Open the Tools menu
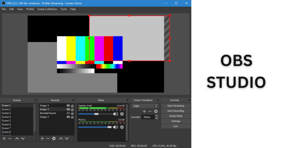The height and width of the screenshot is (148, 281). pyautogui.click(x=64, y=9)
